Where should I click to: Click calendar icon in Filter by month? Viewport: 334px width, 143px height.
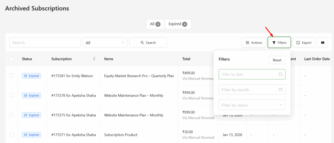pyautogui.click(x=280, y=90)
